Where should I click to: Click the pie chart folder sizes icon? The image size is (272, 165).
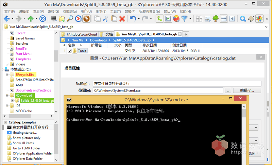(x=176, y=19)
